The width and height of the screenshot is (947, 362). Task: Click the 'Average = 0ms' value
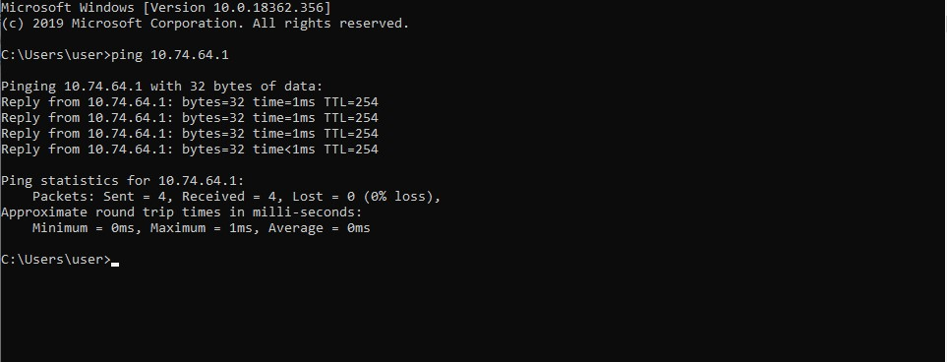(x=319, y=228)
